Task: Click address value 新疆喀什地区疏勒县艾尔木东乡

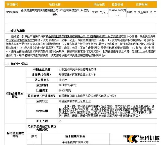Action: point(77,75)
